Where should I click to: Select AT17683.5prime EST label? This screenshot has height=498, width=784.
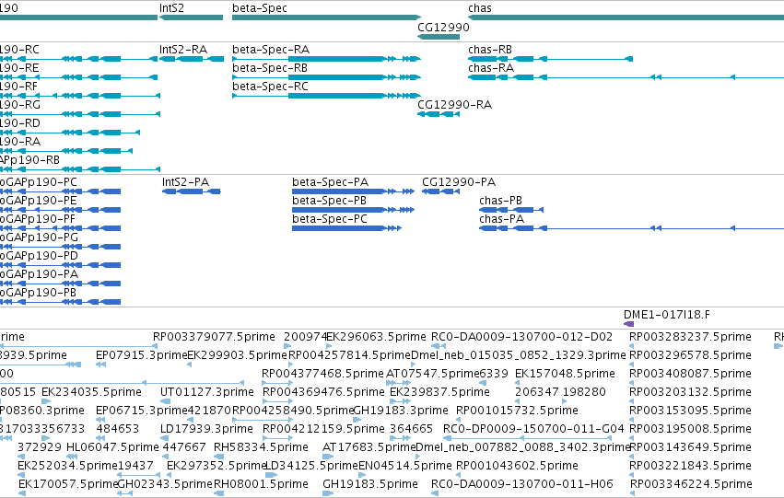pos(369,447)
